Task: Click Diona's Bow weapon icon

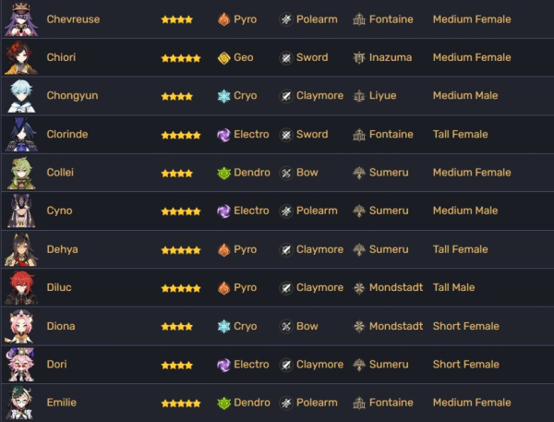Action: click(286, 327)
